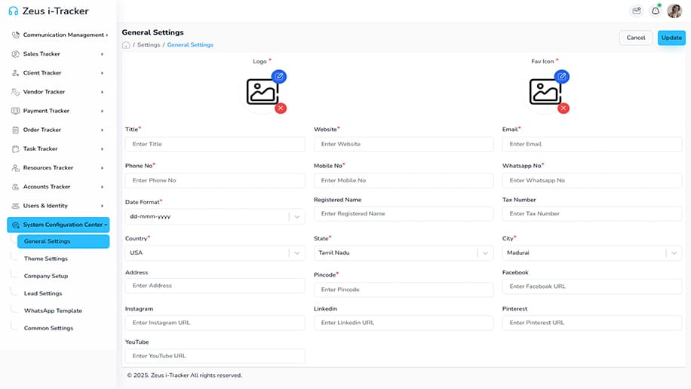Click the home icon in breadcrumb
This screenshot has height=389, width=691.
(x=126, y=45)
